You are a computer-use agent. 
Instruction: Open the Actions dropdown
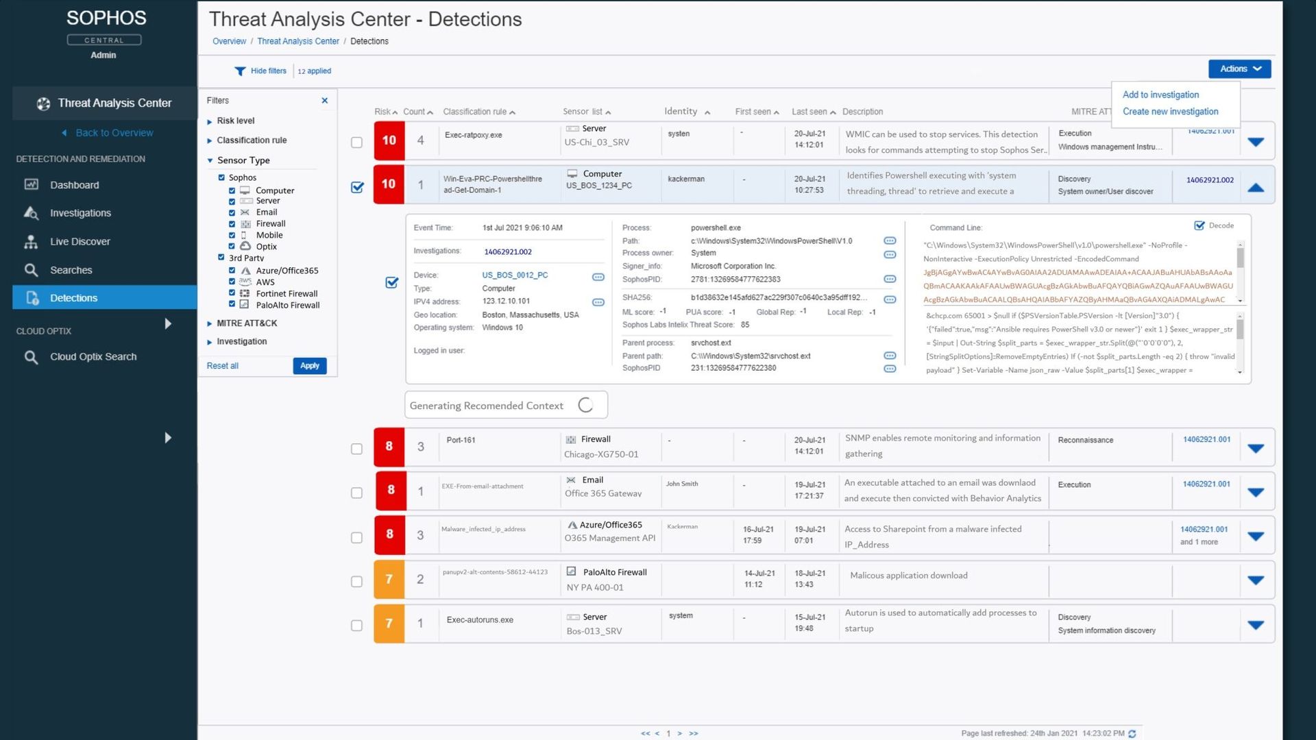tap(1239, 69)
